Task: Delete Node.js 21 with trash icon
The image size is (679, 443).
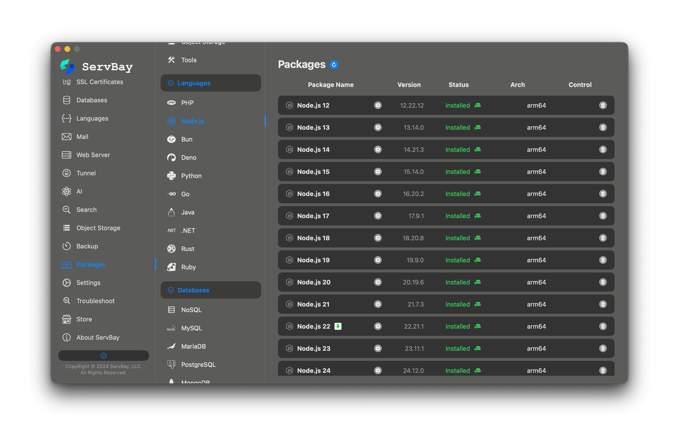Action: click(x=603, y=304)
